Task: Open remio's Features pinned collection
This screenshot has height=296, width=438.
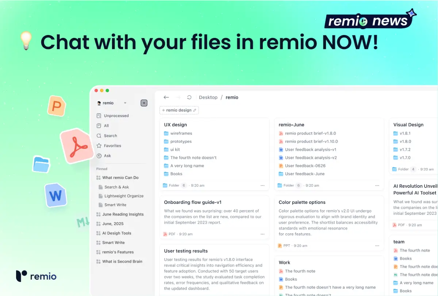Action: tap(118, 252)
